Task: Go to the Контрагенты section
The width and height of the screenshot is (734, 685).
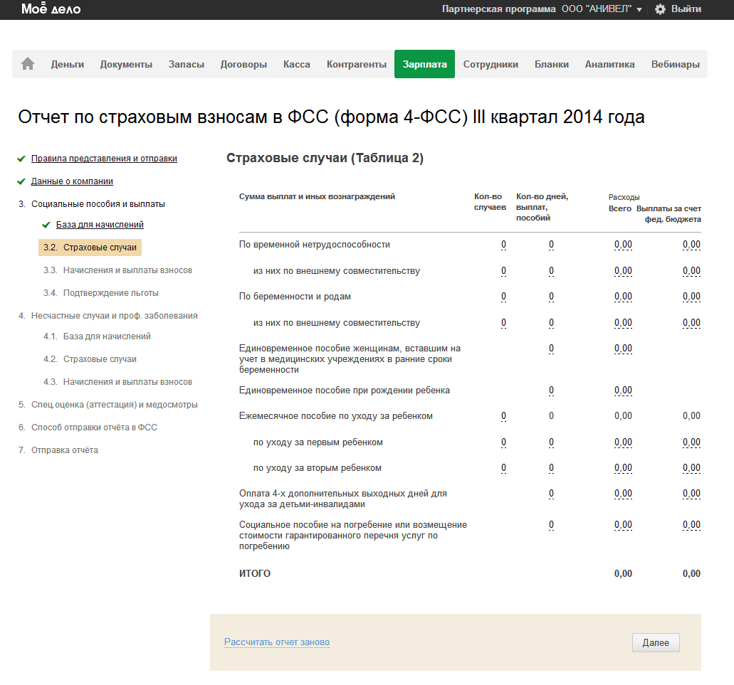Action: pos(356,64)
